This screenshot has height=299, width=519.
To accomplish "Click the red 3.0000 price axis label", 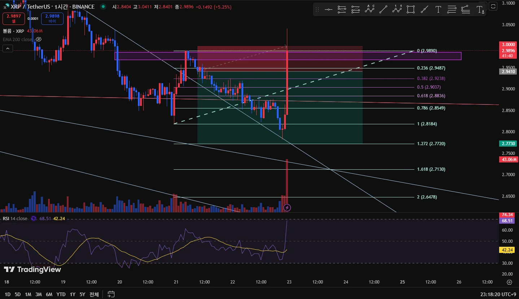I will [508, 44].
